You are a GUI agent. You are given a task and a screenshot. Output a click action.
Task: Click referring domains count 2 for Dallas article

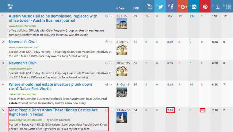(146, 85)
